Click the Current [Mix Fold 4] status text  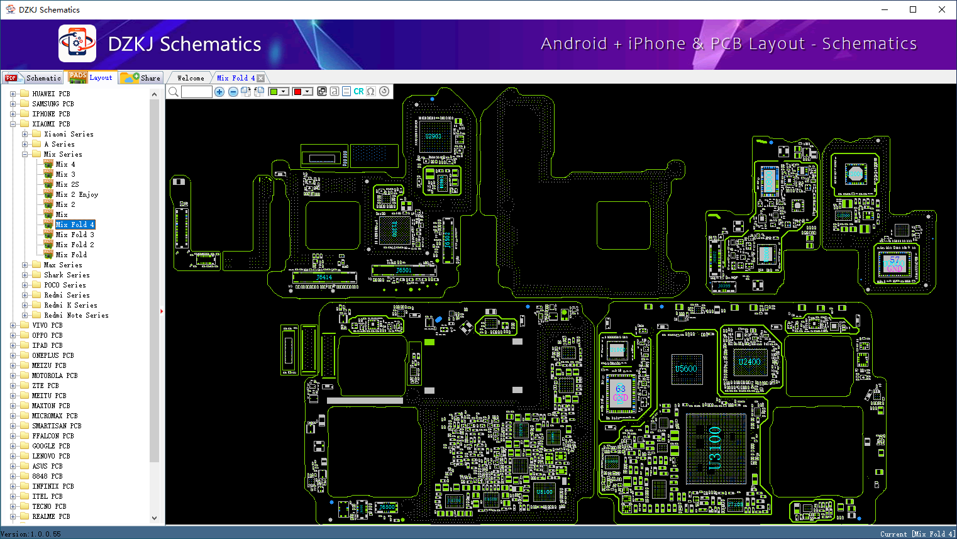917,534
